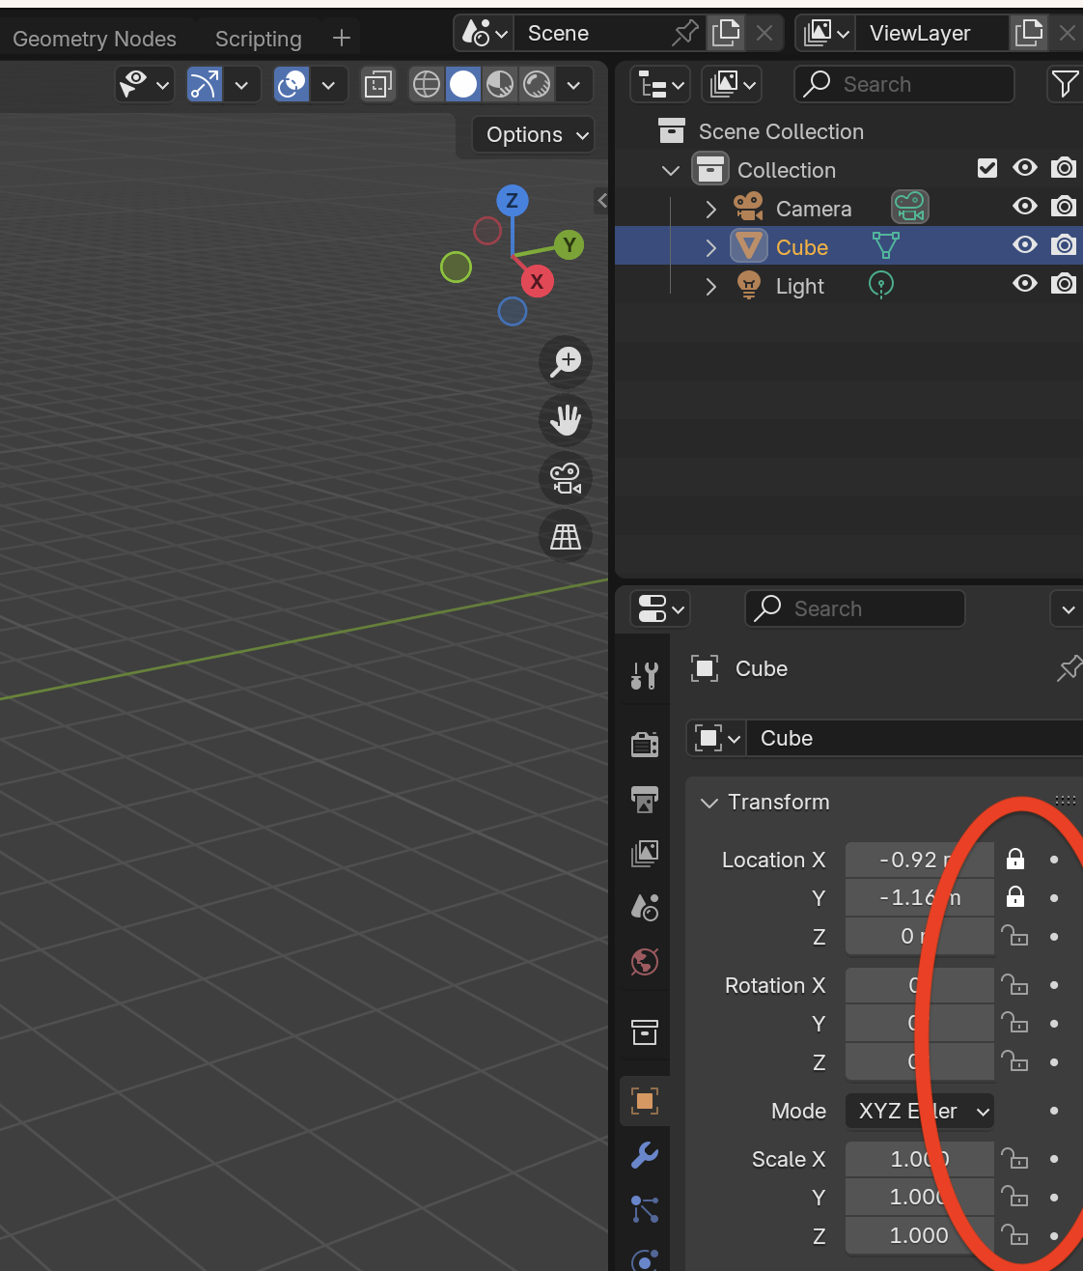
Task: Hide the Camera in viewport
Action: click(x=1025, y=207)
